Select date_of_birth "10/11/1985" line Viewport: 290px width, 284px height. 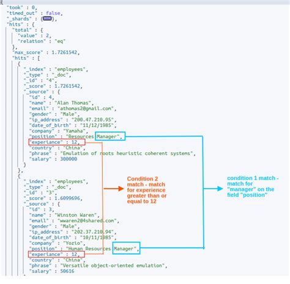pos(73,237)
